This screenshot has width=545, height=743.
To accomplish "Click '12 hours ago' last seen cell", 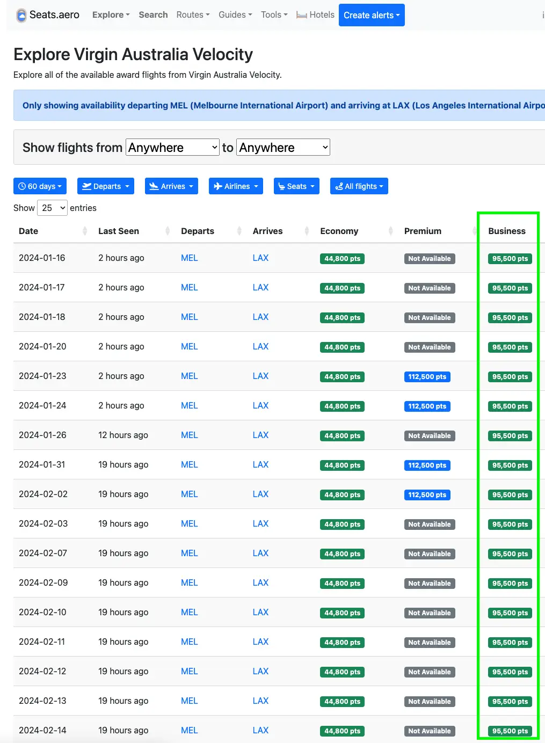I will click(123, 435).
